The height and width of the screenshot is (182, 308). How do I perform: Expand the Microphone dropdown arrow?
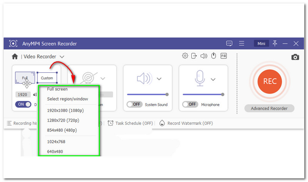click(x=213, y=79)
